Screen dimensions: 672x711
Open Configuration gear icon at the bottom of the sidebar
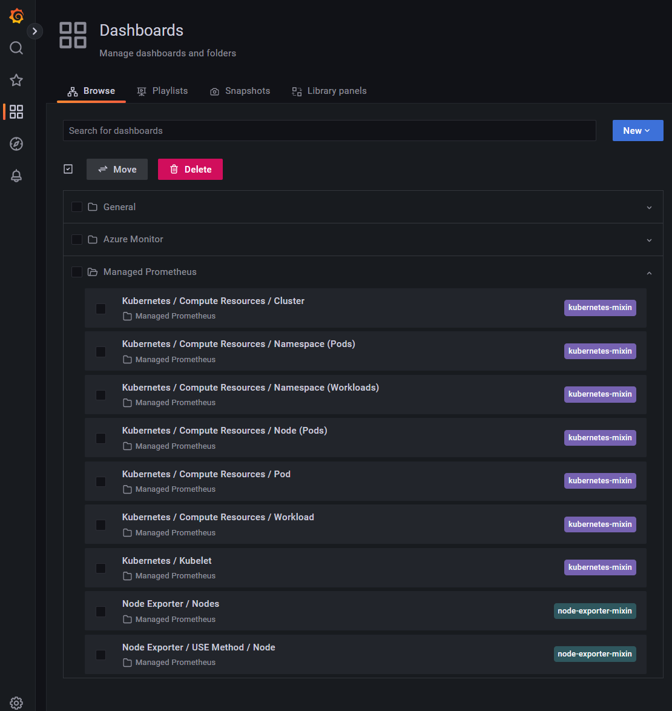pyautogui.click(x=16, y=703)
